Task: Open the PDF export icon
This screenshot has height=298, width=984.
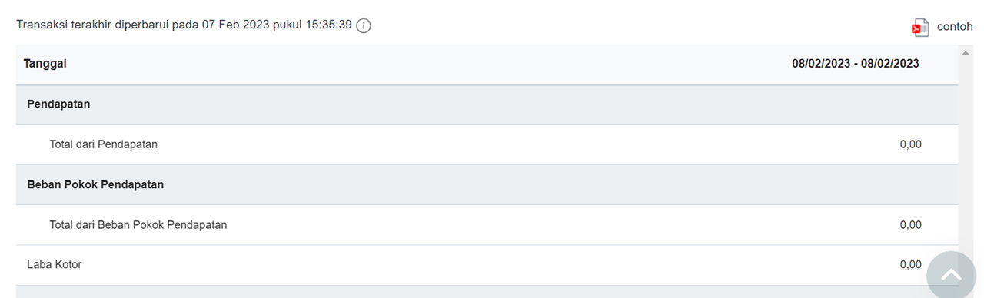Action: tap(920, 27)
